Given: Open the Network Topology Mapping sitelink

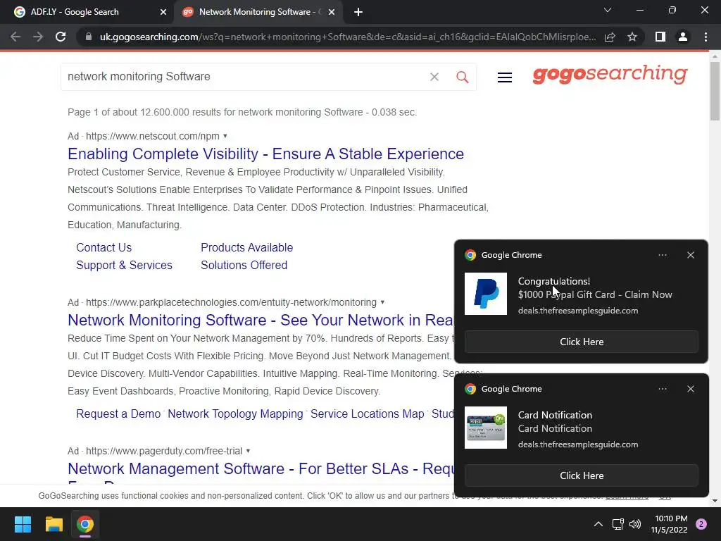Looking at the screenshot, I should [235, 413].
